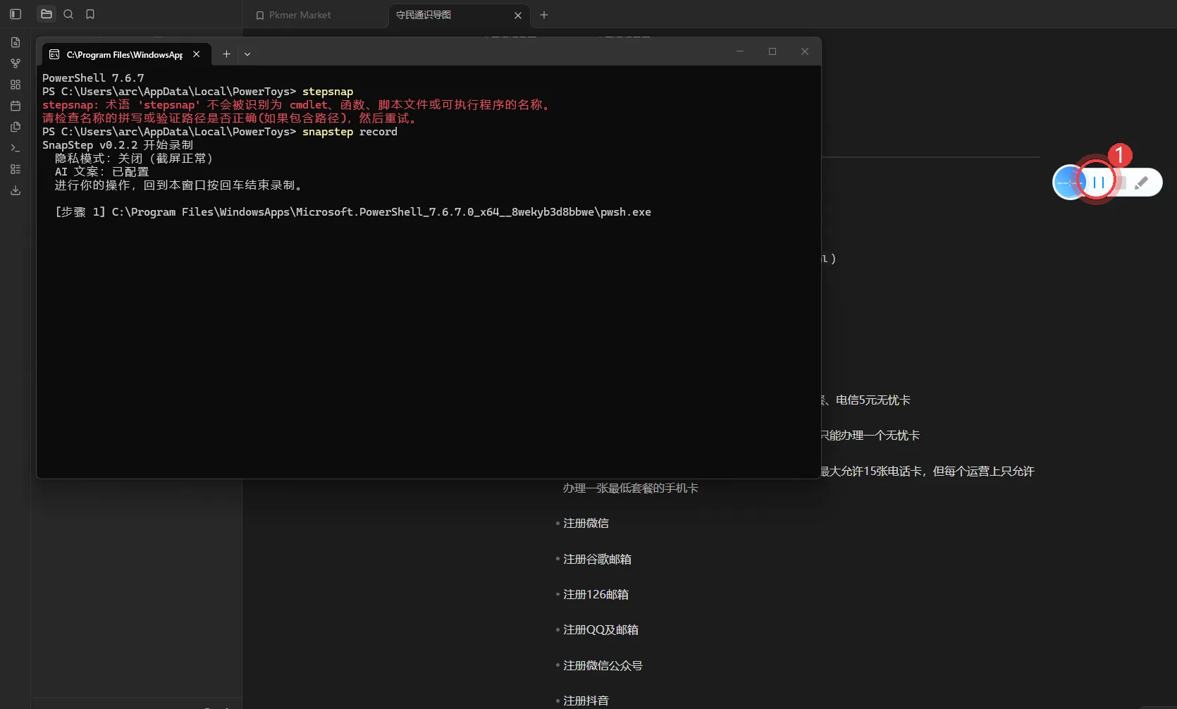This screenshot has width=1177, height=709.
Task: Click the canvas grid icon in ribbon
Action: 16,85
